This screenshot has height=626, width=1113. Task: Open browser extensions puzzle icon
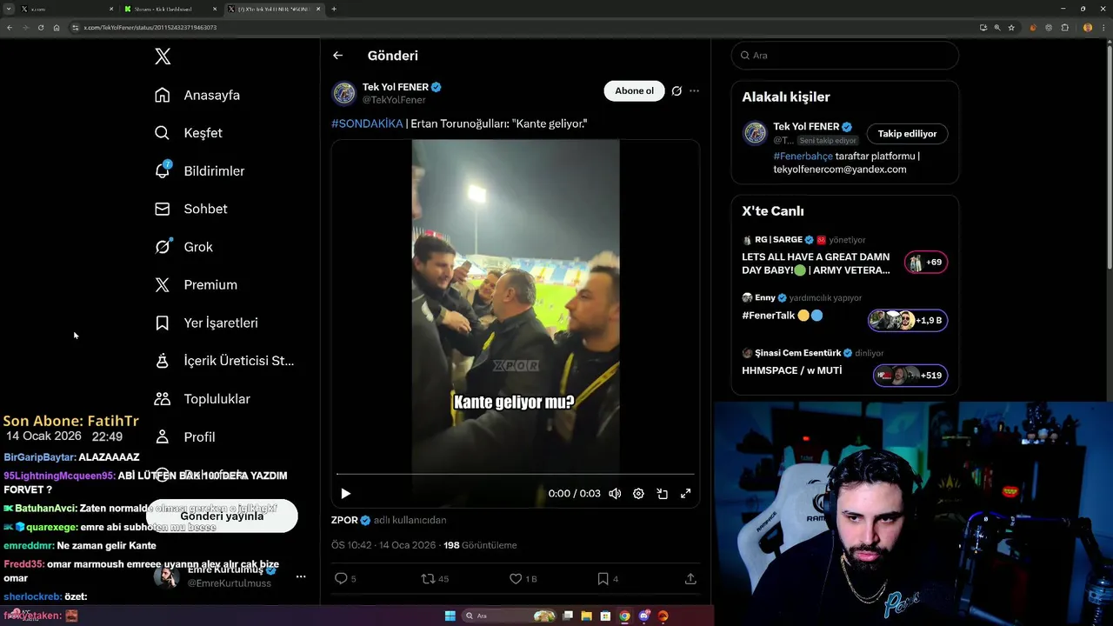(x=1065, y=28)
